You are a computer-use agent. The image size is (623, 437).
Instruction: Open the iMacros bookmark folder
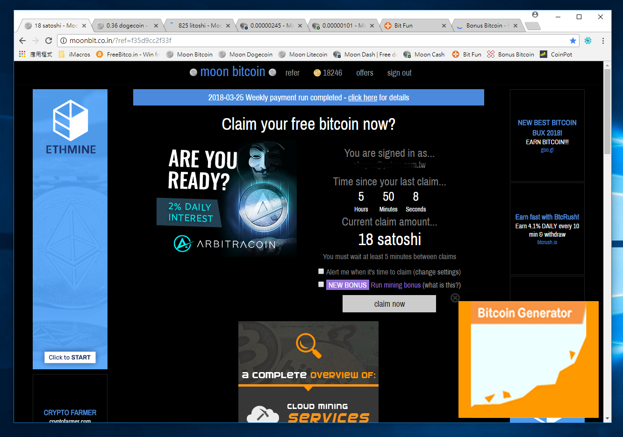(x=75, y=54)
